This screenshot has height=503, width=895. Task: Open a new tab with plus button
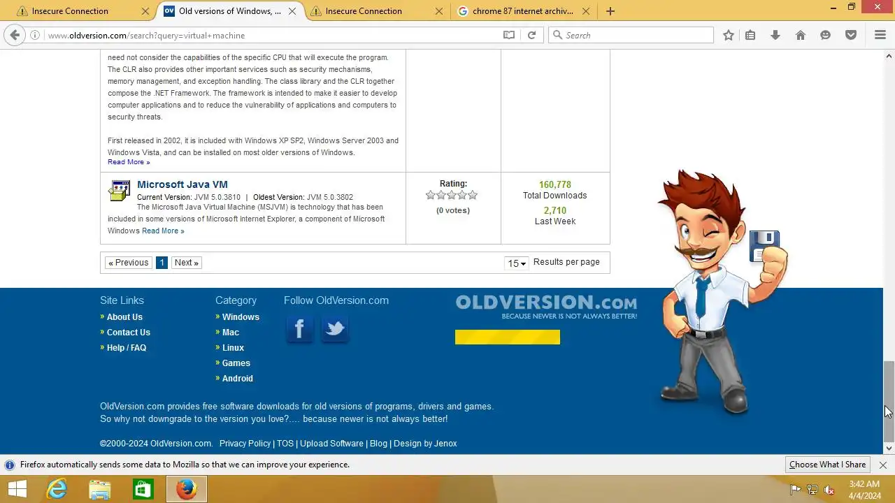pyautogui.click(x=610, y=11)
